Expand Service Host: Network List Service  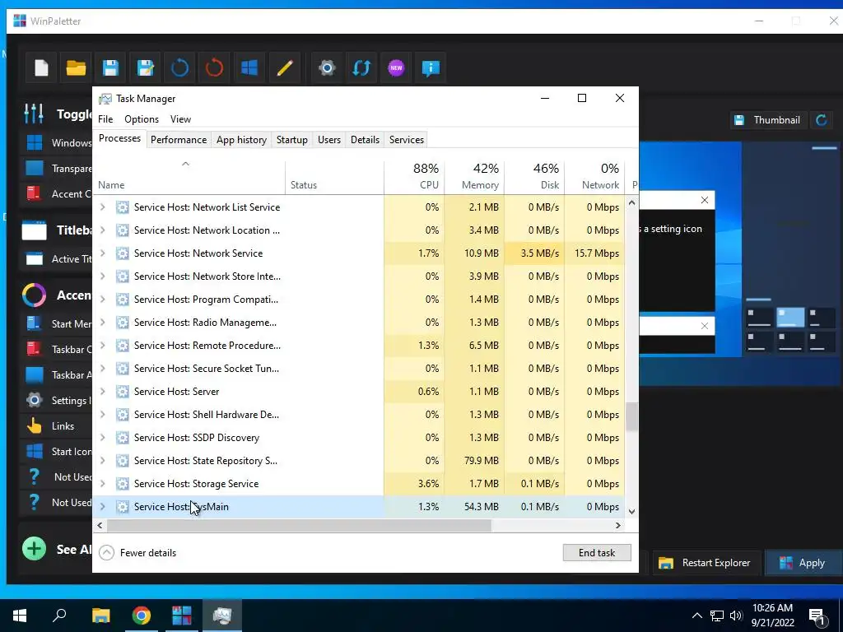[103, 207]
